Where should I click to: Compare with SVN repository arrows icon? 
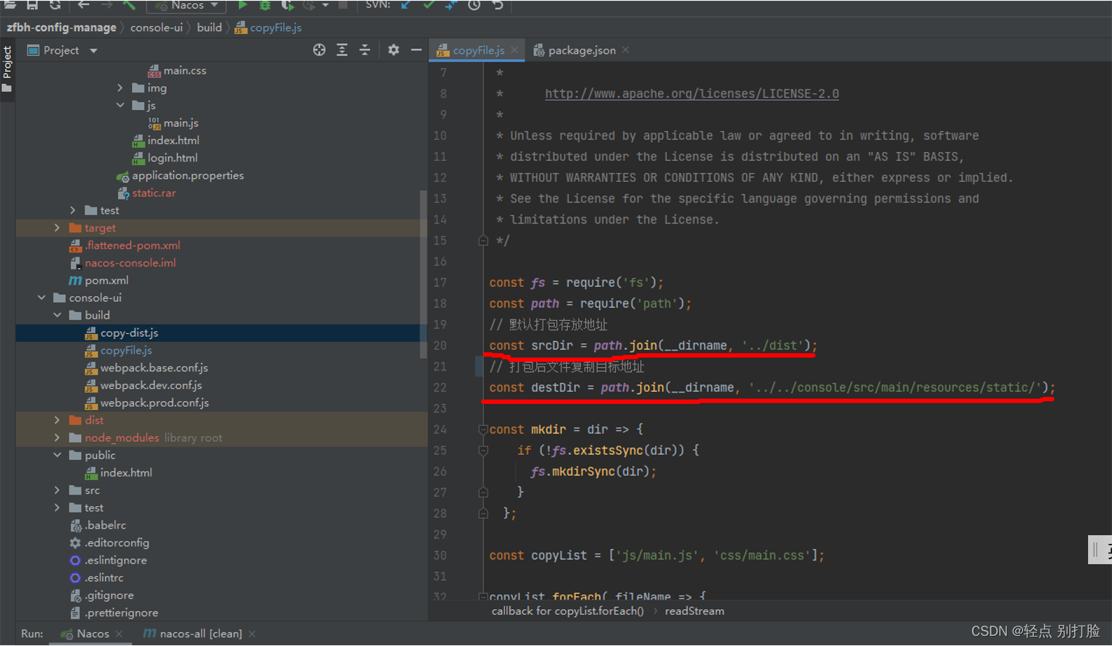(x=451, y=4)
